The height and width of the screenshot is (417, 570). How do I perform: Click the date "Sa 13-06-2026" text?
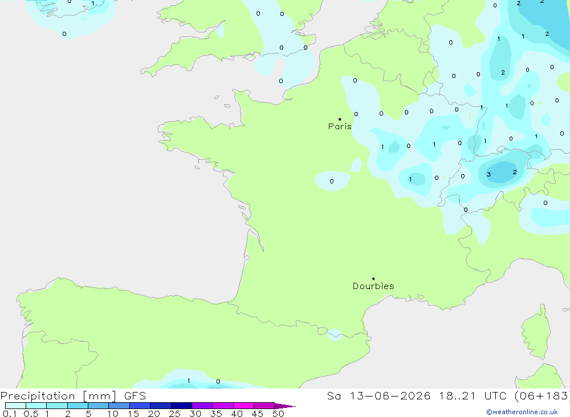pyautogui.click(x=379, y=395)
